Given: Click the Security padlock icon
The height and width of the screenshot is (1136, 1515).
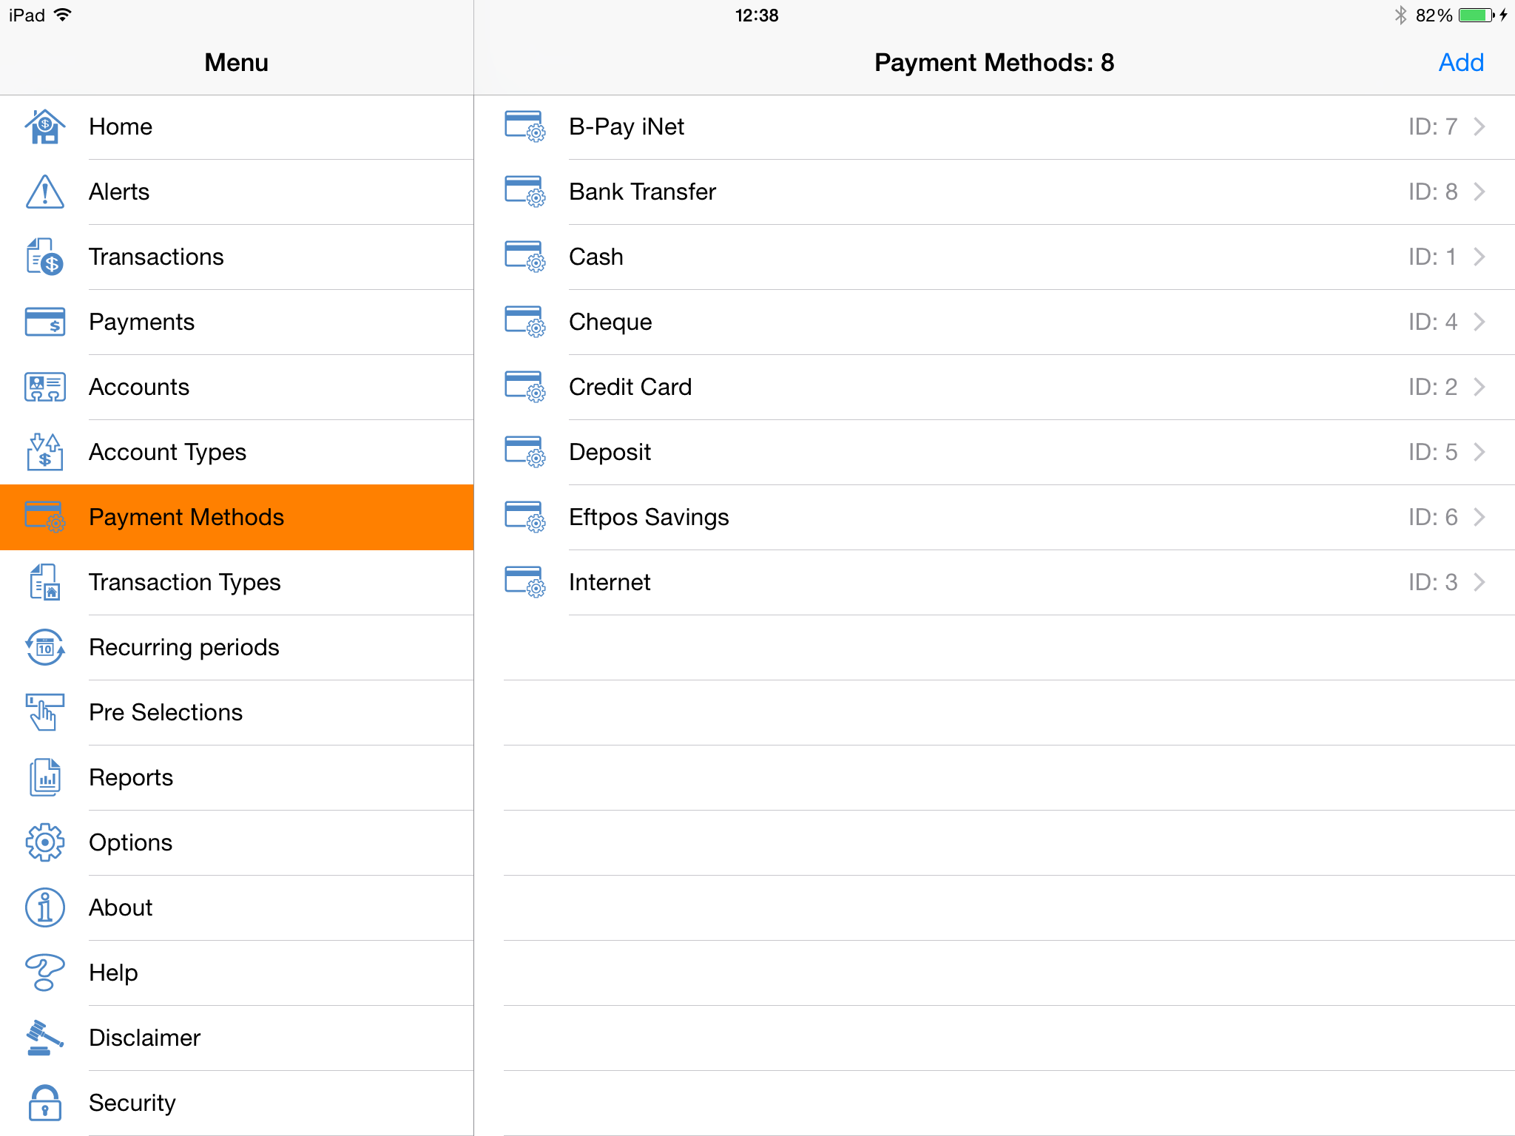Looking at the screenshot, I should click(45, 1103).
